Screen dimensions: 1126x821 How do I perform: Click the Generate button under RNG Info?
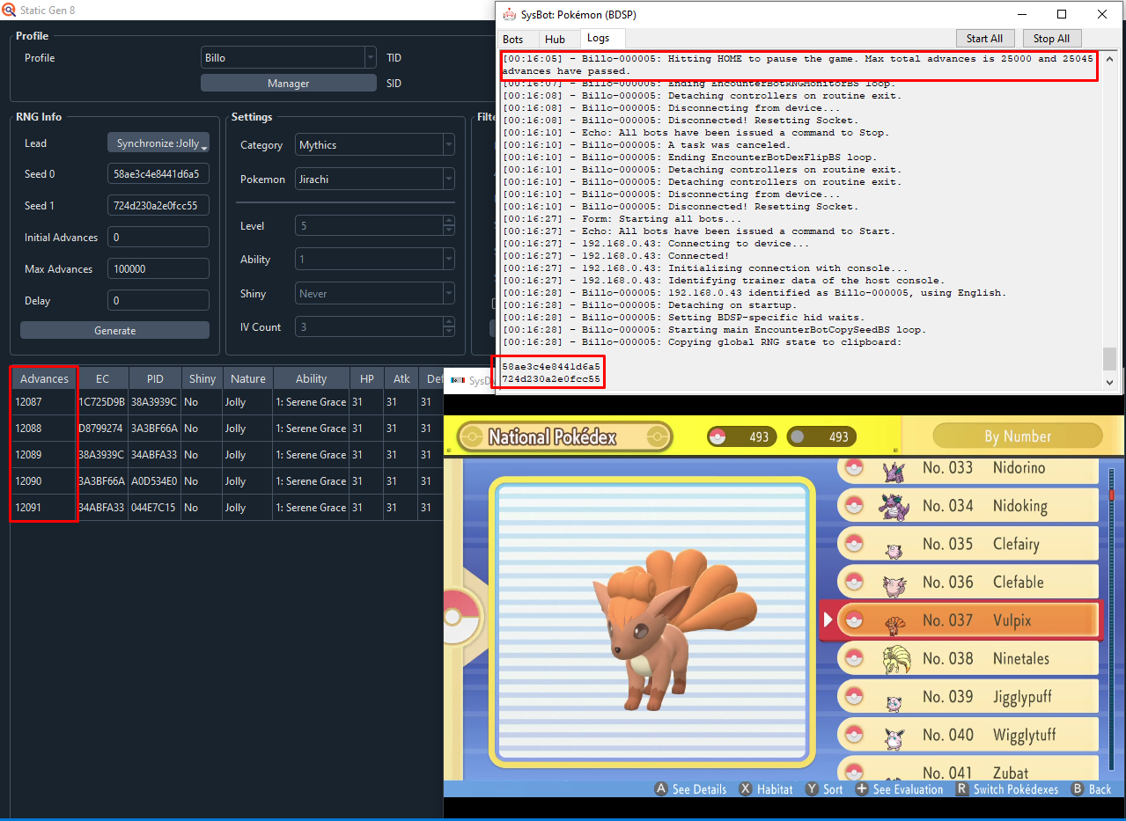(x=115, y=331)
